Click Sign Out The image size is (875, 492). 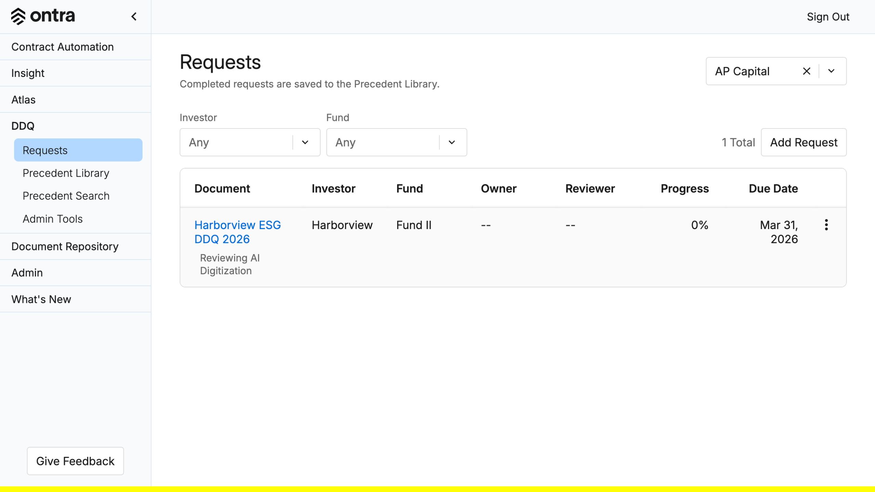point(828,17)
